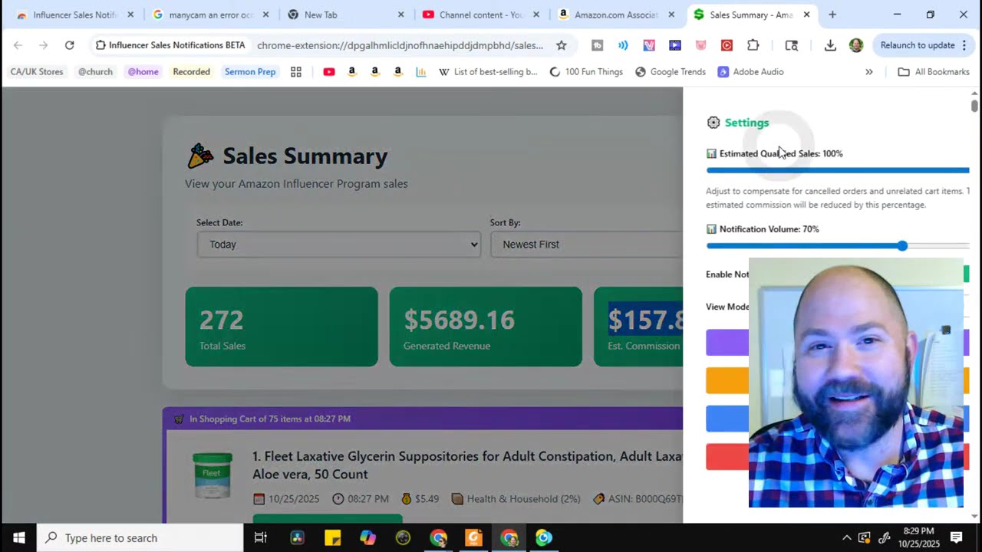Image resolution: width=982 pixels, height=552 pixels.
Task: Bookmark this page with the star icon
Action: 562,45
